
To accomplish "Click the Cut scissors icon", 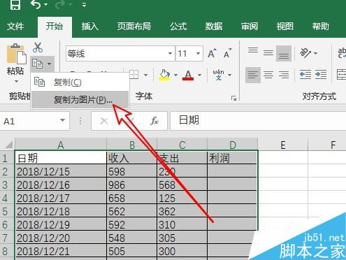I will [x=38, y=48].
